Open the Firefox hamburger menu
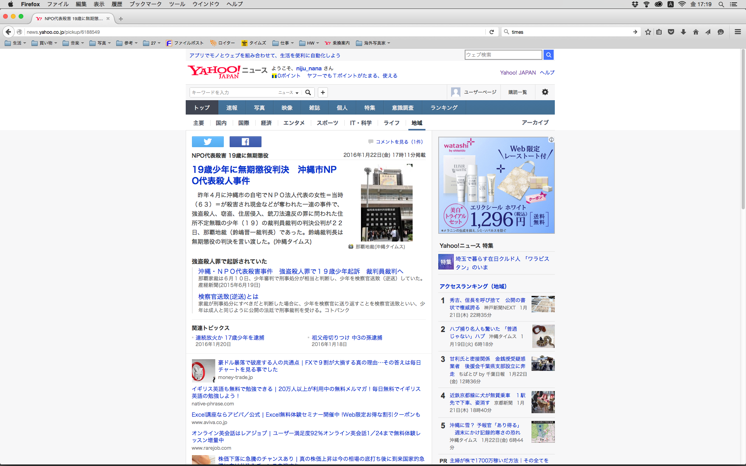This screenshot has width=746, height=466. (737, 32)
